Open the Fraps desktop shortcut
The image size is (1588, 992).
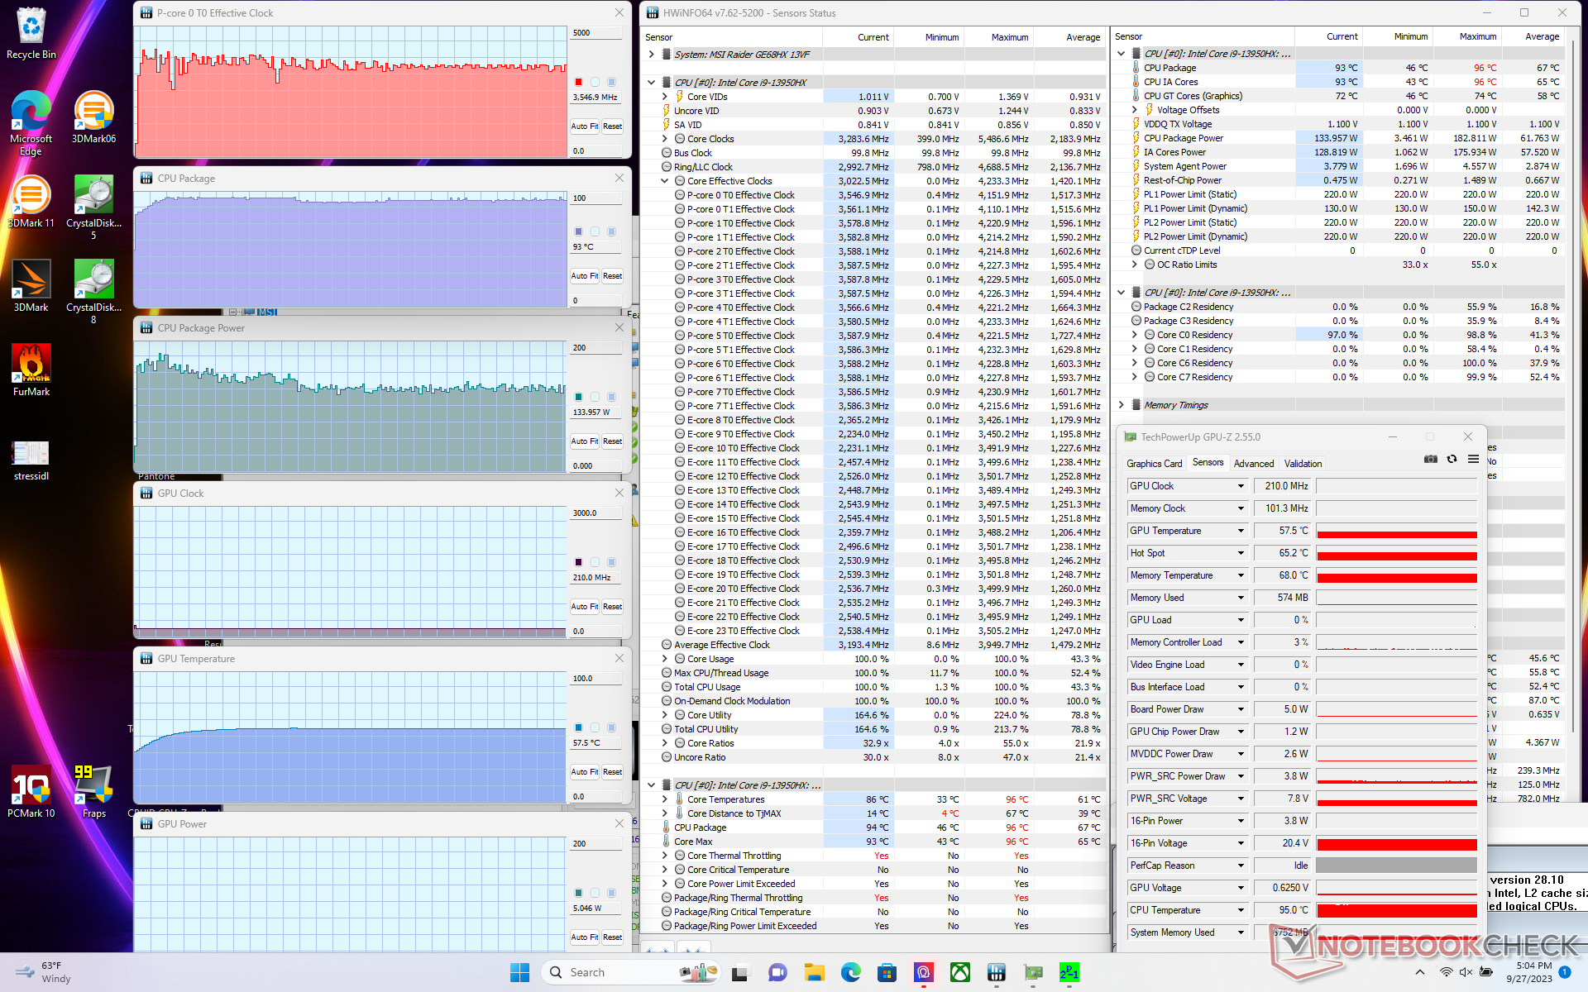click(93, 792)
